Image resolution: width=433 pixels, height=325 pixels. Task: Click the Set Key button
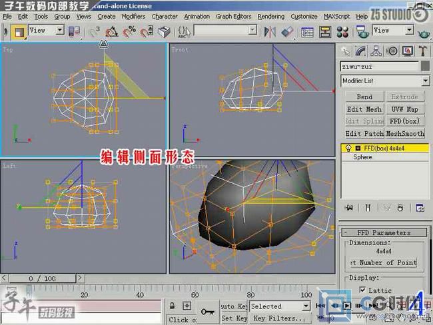coord(234,318)
